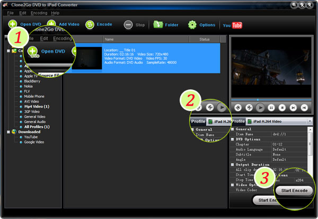Image resolution: width=318 pixels, height=219 pixels.
Task: Select Nokia in the profile tree
Action: (28, 86)
